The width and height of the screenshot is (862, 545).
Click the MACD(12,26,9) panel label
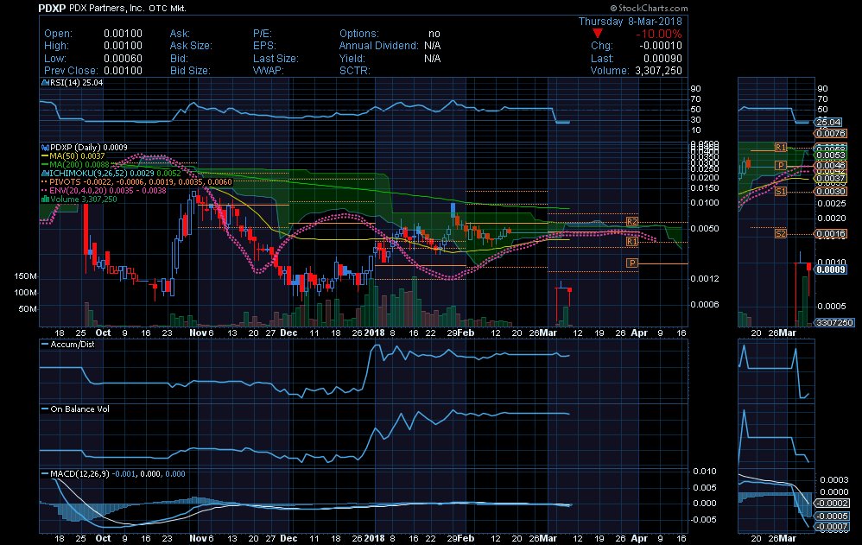click(117, 474)
